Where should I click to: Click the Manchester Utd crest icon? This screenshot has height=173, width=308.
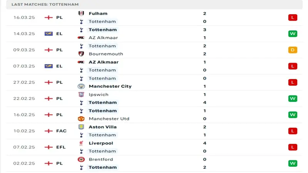81,119
